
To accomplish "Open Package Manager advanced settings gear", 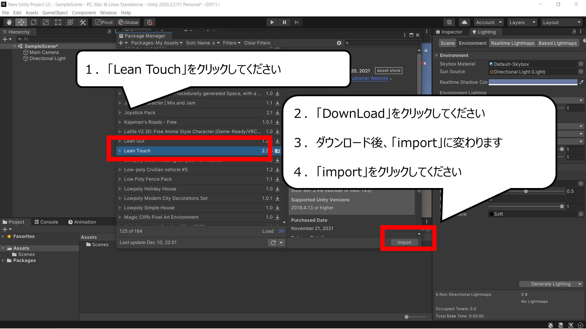I will pyautogui.click(x=339, y=43).
